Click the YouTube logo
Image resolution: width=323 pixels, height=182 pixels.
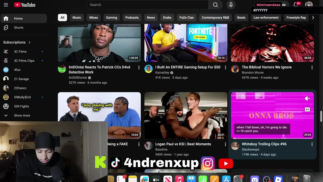pos(25,5)
